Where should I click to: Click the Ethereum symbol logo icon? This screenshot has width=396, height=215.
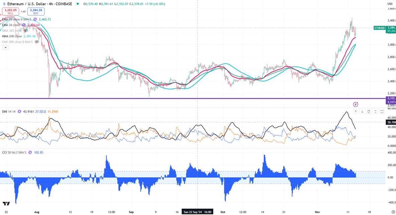(x=4, y=4)
